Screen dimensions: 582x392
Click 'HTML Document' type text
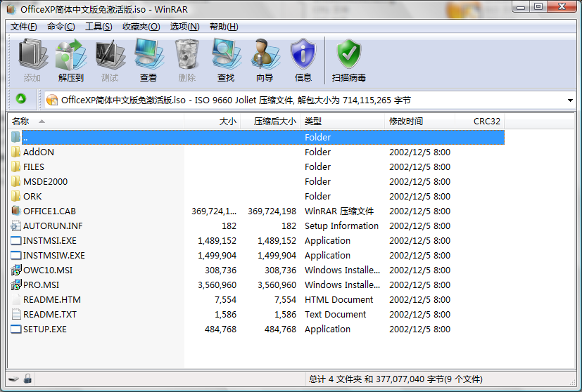coord(339,300)
